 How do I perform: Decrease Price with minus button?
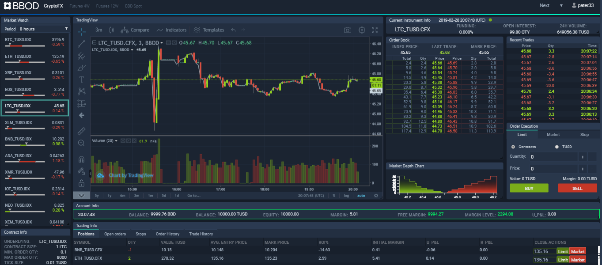click(x=593, y=169)
